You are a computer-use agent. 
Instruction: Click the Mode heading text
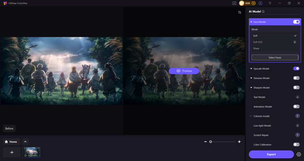tap(255, 29)
